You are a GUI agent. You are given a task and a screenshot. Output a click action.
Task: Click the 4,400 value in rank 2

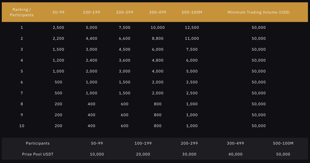pos(91,38)
